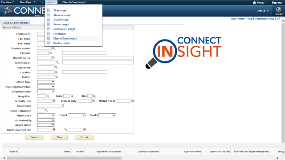Viewport: 285px width, 160px height.
Task: Click the horizontal scrollbar thumb
Action: (64, 158)
